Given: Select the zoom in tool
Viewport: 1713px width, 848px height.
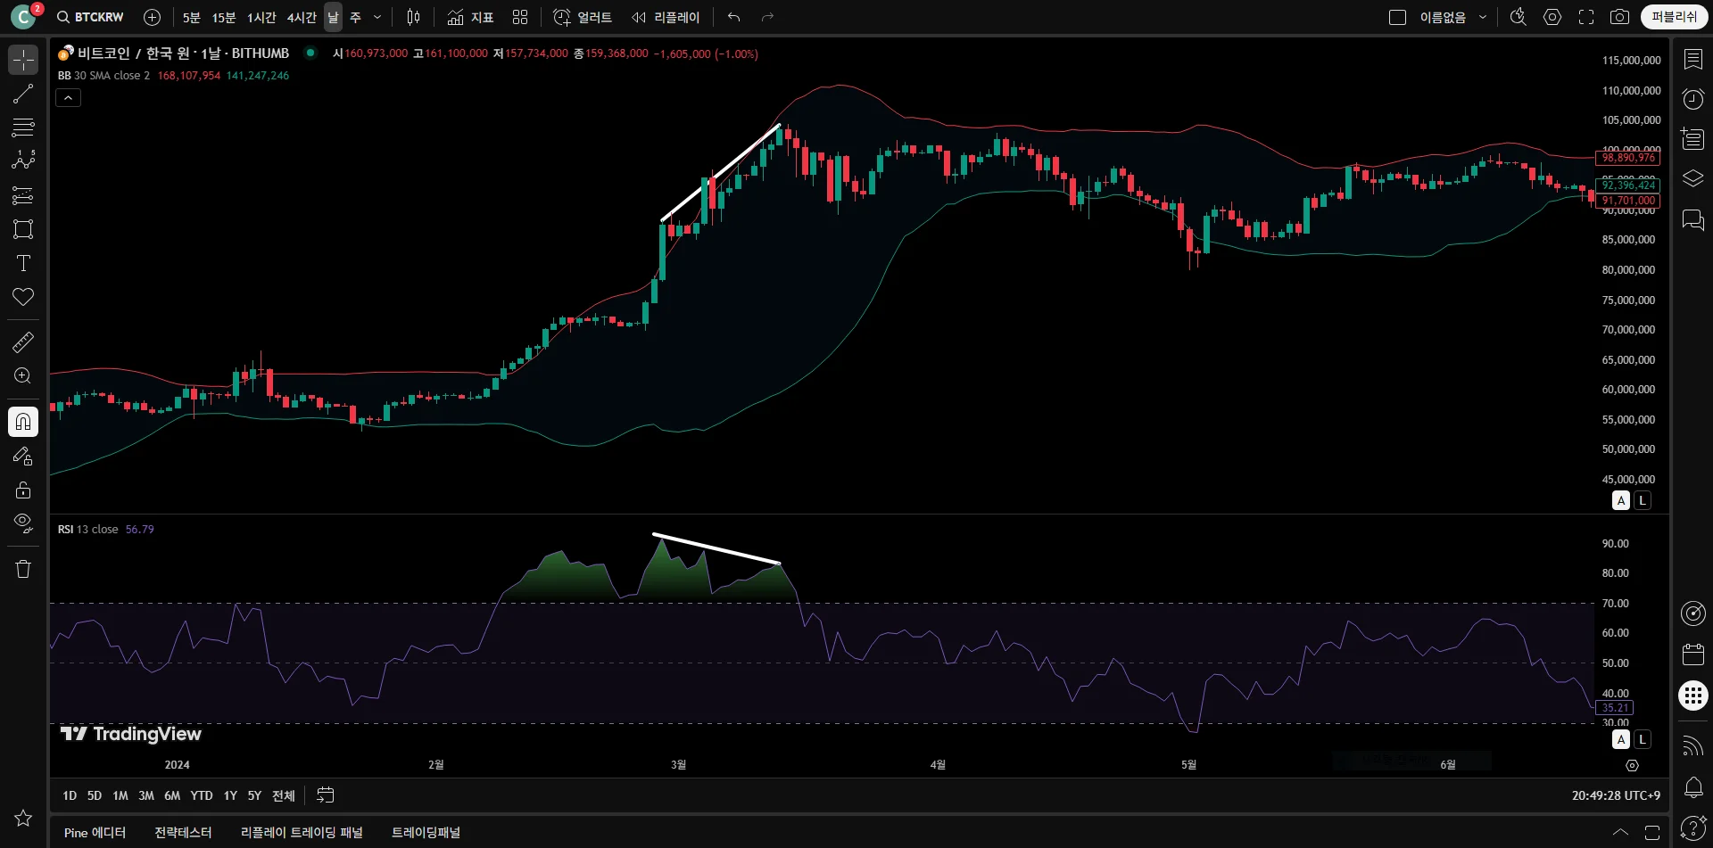Looking at the screenshot, I should 23,375.
